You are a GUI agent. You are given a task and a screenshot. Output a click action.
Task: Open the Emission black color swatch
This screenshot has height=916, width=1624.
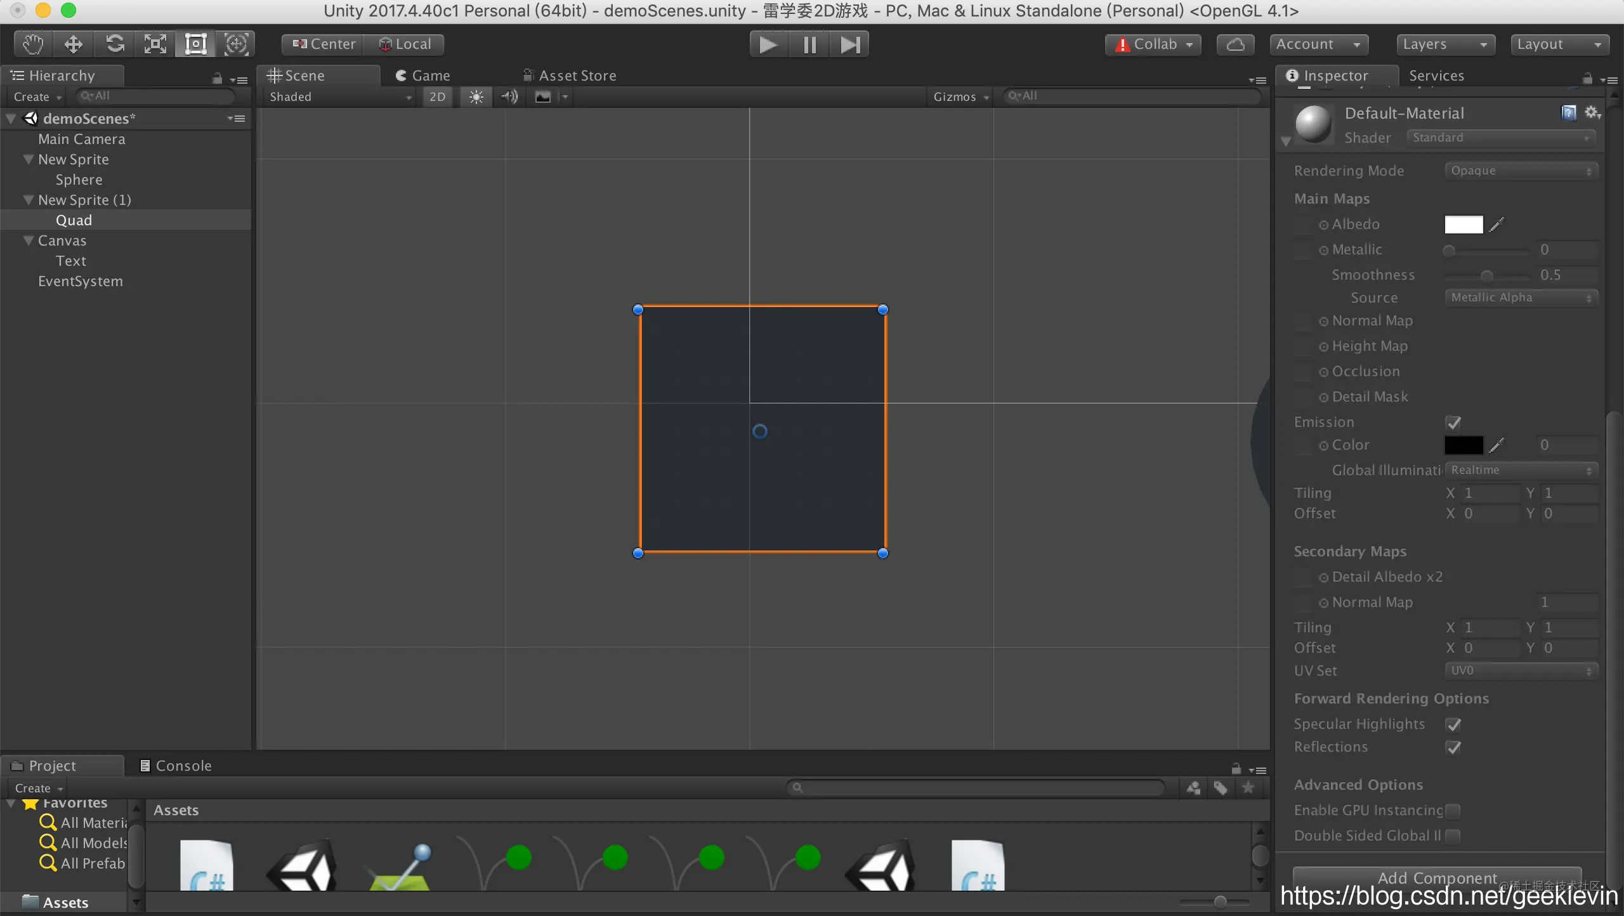(x=1464, y=445)
